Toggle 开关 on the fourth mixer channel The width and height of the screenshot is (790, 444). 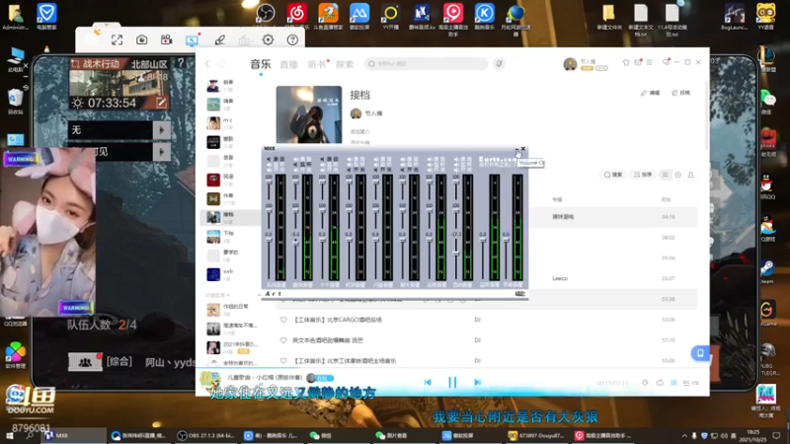355,170
